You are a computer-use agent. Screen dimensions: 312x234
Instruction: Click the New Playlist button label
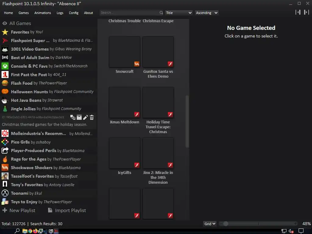pyautogui.click(x=23, y=210)
